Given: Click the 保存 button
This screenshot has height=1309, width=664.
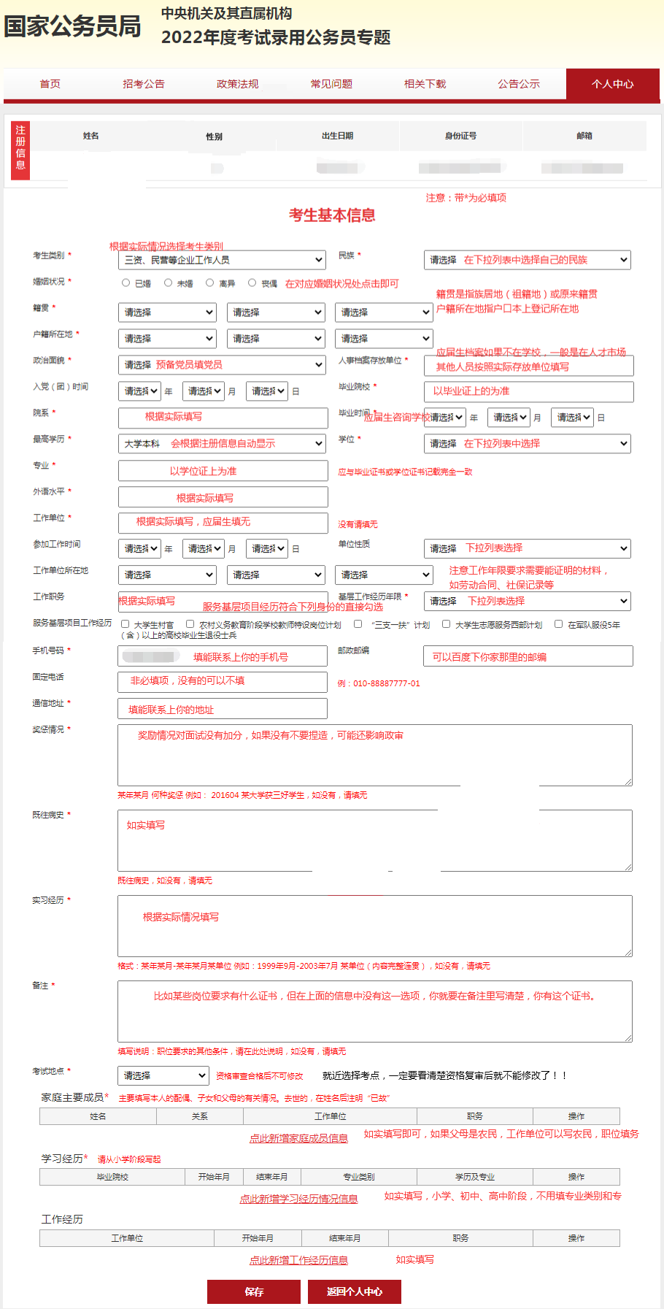Looking at the screenshot, I should coord(254,1291).
